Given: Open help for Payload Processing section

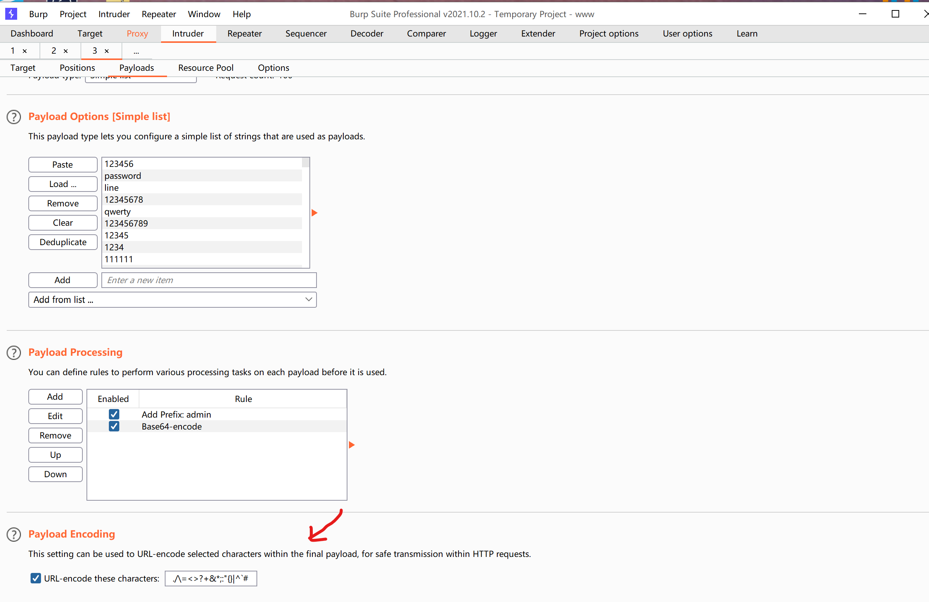Looking at the screenshot, I should [14, 353].
